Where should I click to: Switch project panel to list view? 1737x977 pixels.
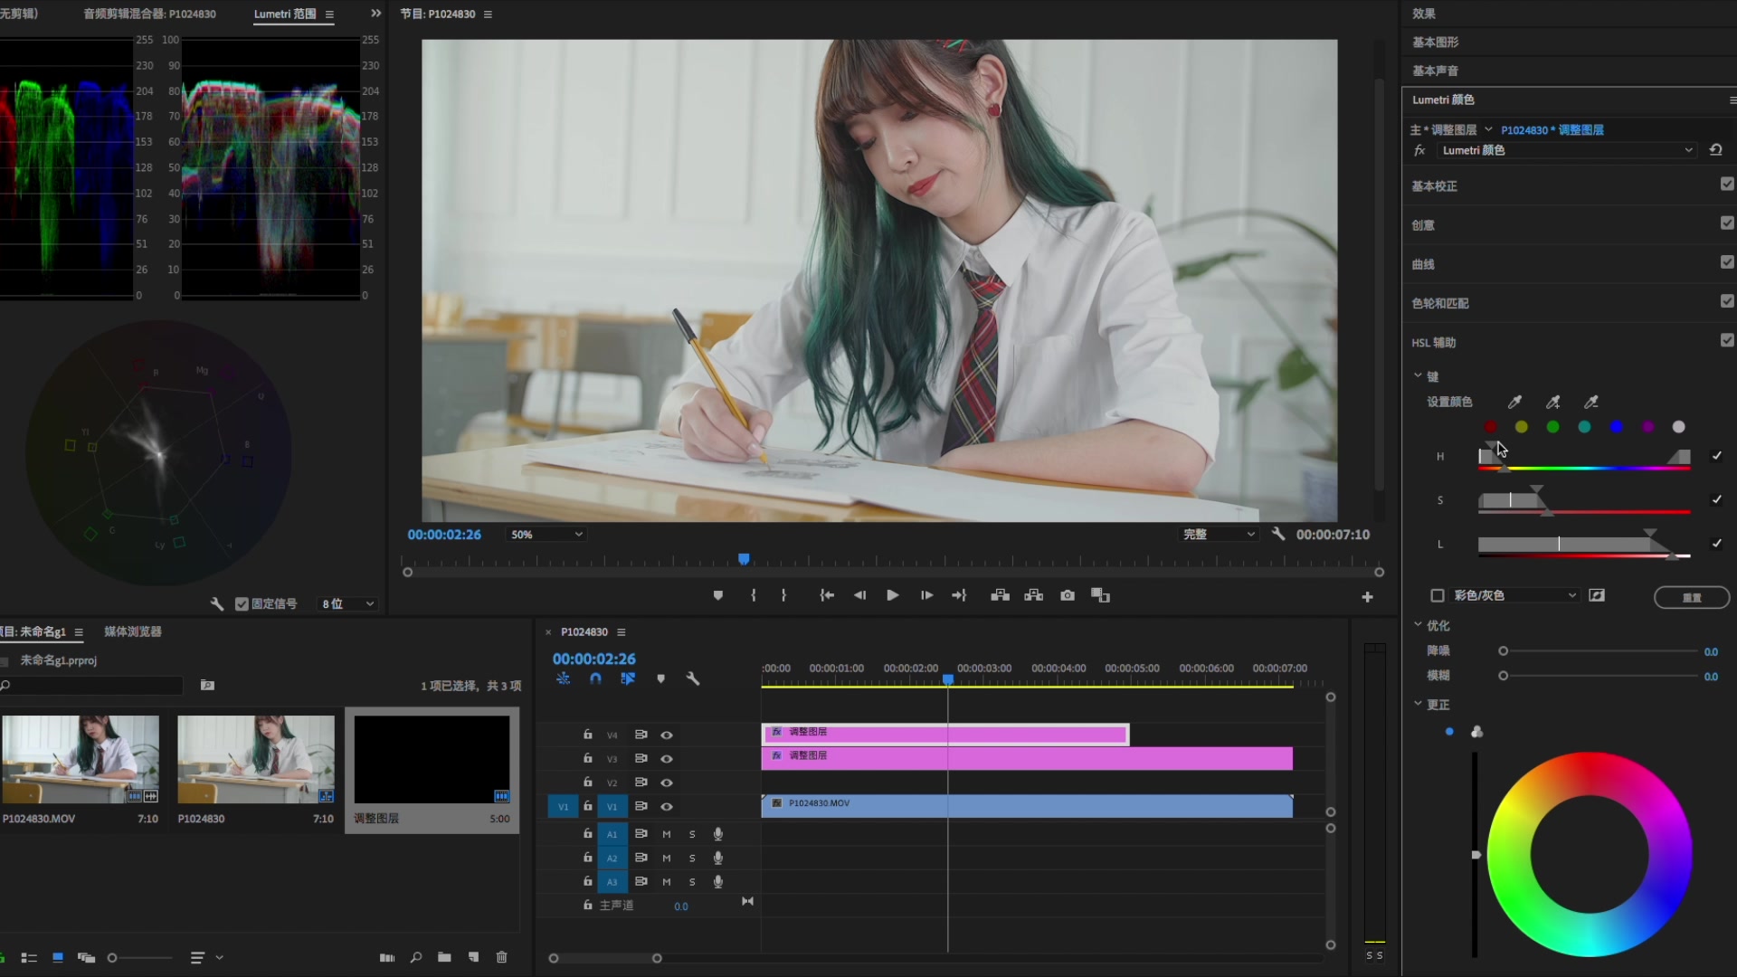coord(29,957)
